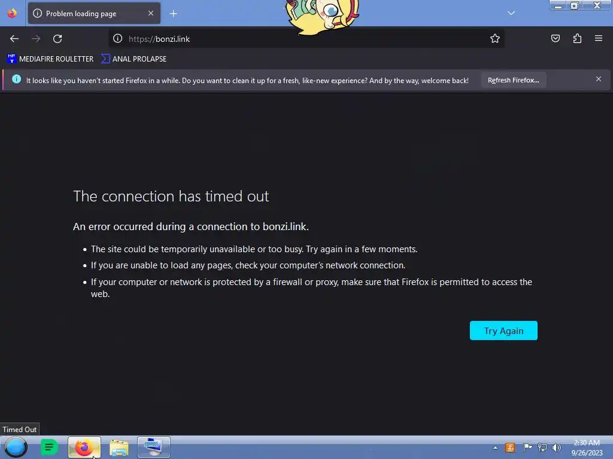The width and height of the screenshot is (613, 459).
Task: Open the Save to Pocket icon
Action: point(556,38)
